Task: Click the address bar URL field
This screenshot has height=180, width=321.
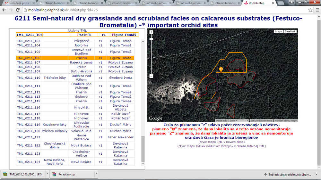Action: click(164, 10)
